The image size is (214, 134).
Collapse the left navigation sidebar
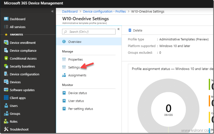53,11
